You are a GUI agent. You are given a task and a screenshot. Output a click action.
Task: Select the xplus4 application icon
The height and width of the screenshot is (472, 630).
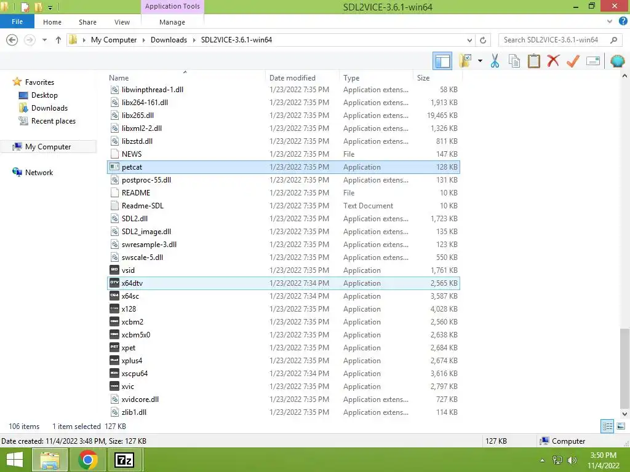[x=114, y=360]
